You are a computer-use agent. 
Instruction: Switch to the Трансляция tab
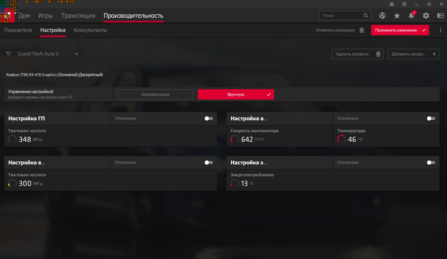click(78, 16)
